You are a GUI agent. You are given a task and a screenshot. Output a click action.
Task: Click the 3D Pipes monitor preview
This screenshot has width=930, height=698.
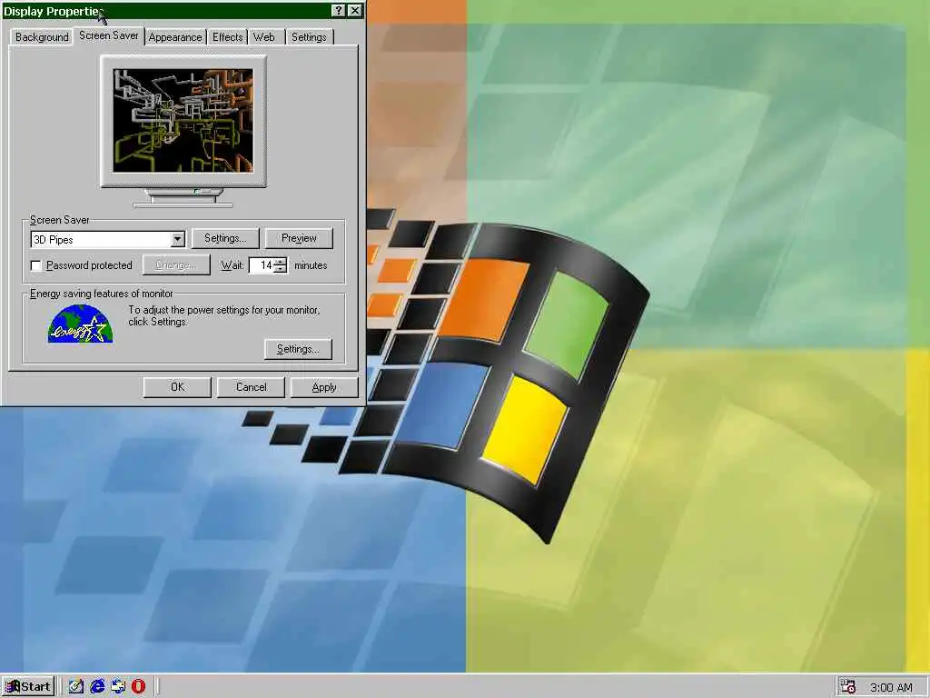(183, 121)
